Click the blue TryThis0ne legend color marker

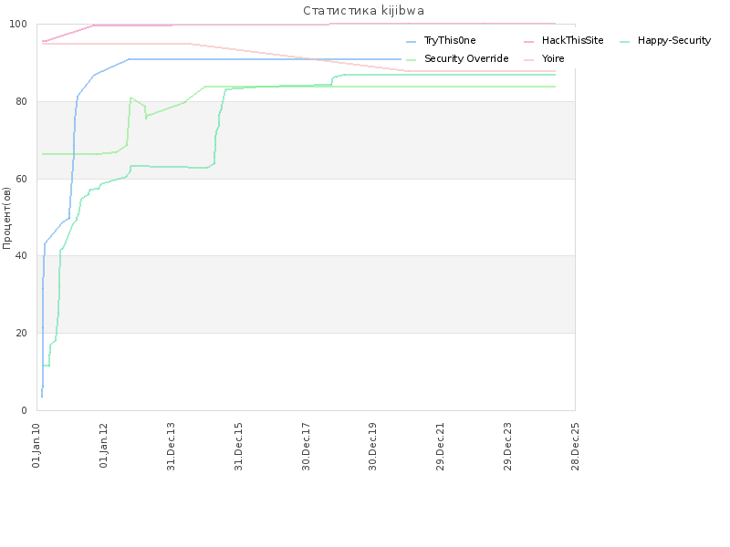pos(412,42)
